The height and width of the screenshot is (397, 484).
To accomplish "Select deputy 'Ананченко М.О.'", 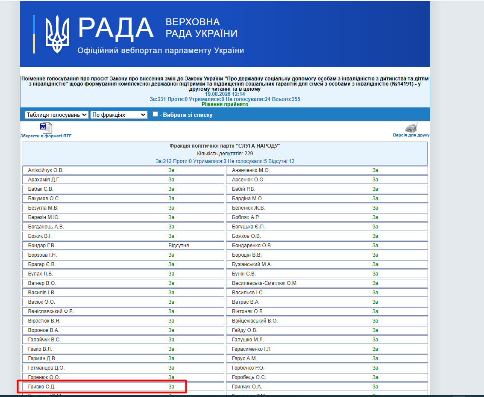I will point(251,170).
